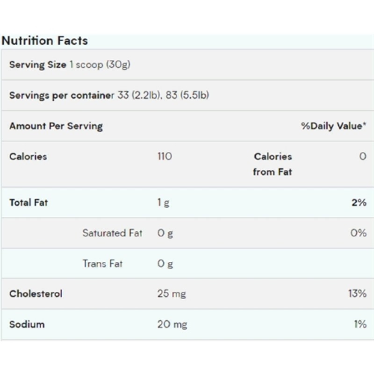Click the 25 mg cholesterol value
374x374 pixels.
click(x=172, y=294)
